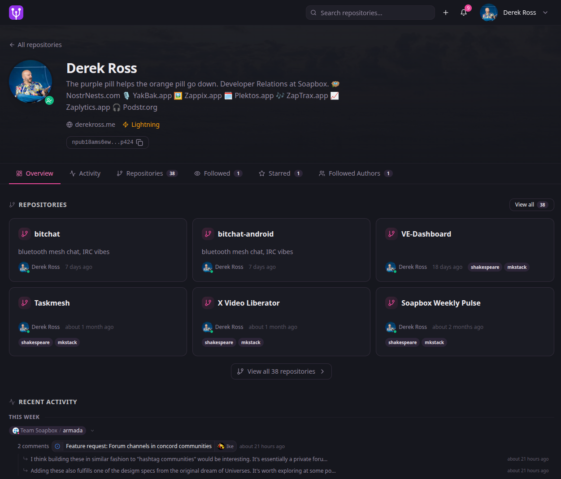The width and height of the screenshot is (561, 479).
Task: Click the X Video Liberator branch icon
Action: tap(208, 303)
